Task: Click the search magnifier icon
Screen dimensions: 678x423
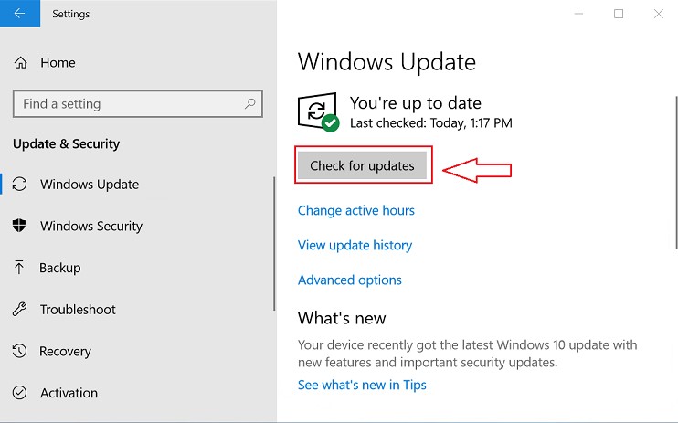Action: 250,104
